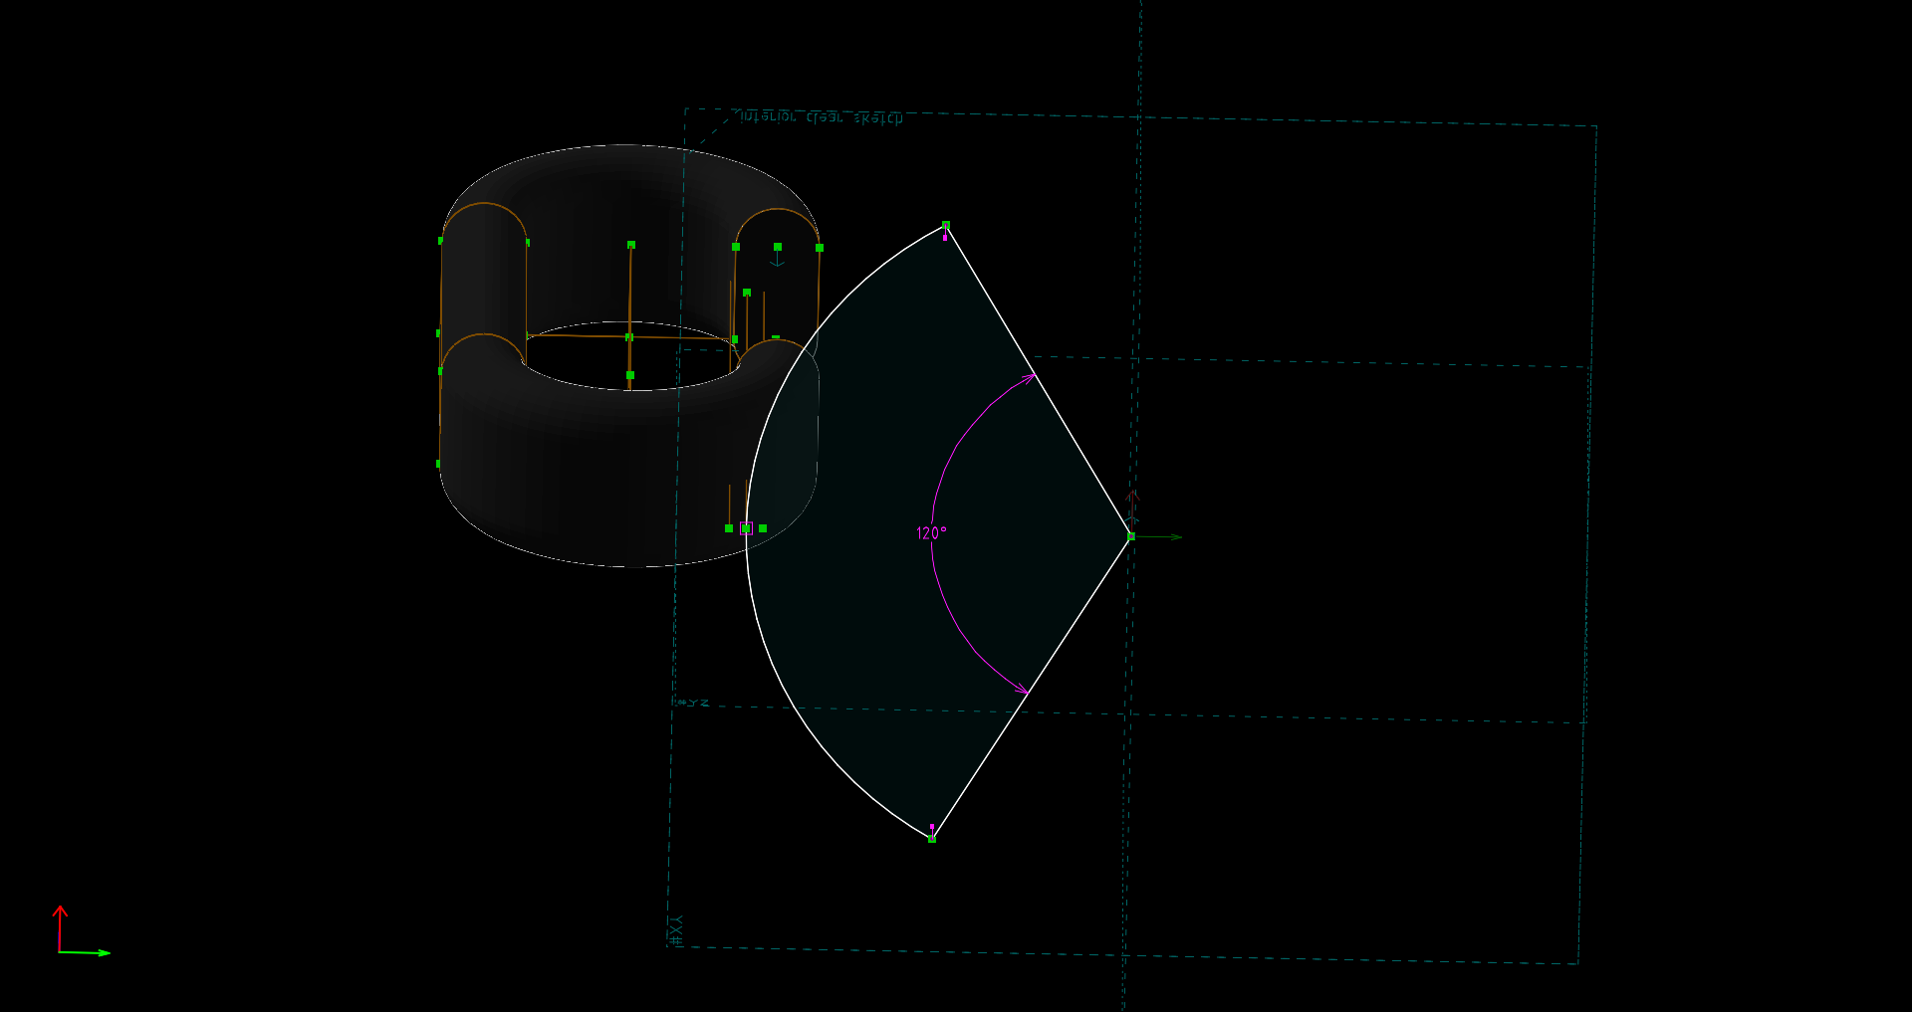
Task: Click the green point at sector's top vertex
Action: click(946, 226)
